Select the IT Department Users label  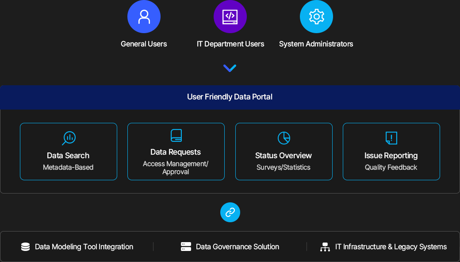(x=230, y=44)
